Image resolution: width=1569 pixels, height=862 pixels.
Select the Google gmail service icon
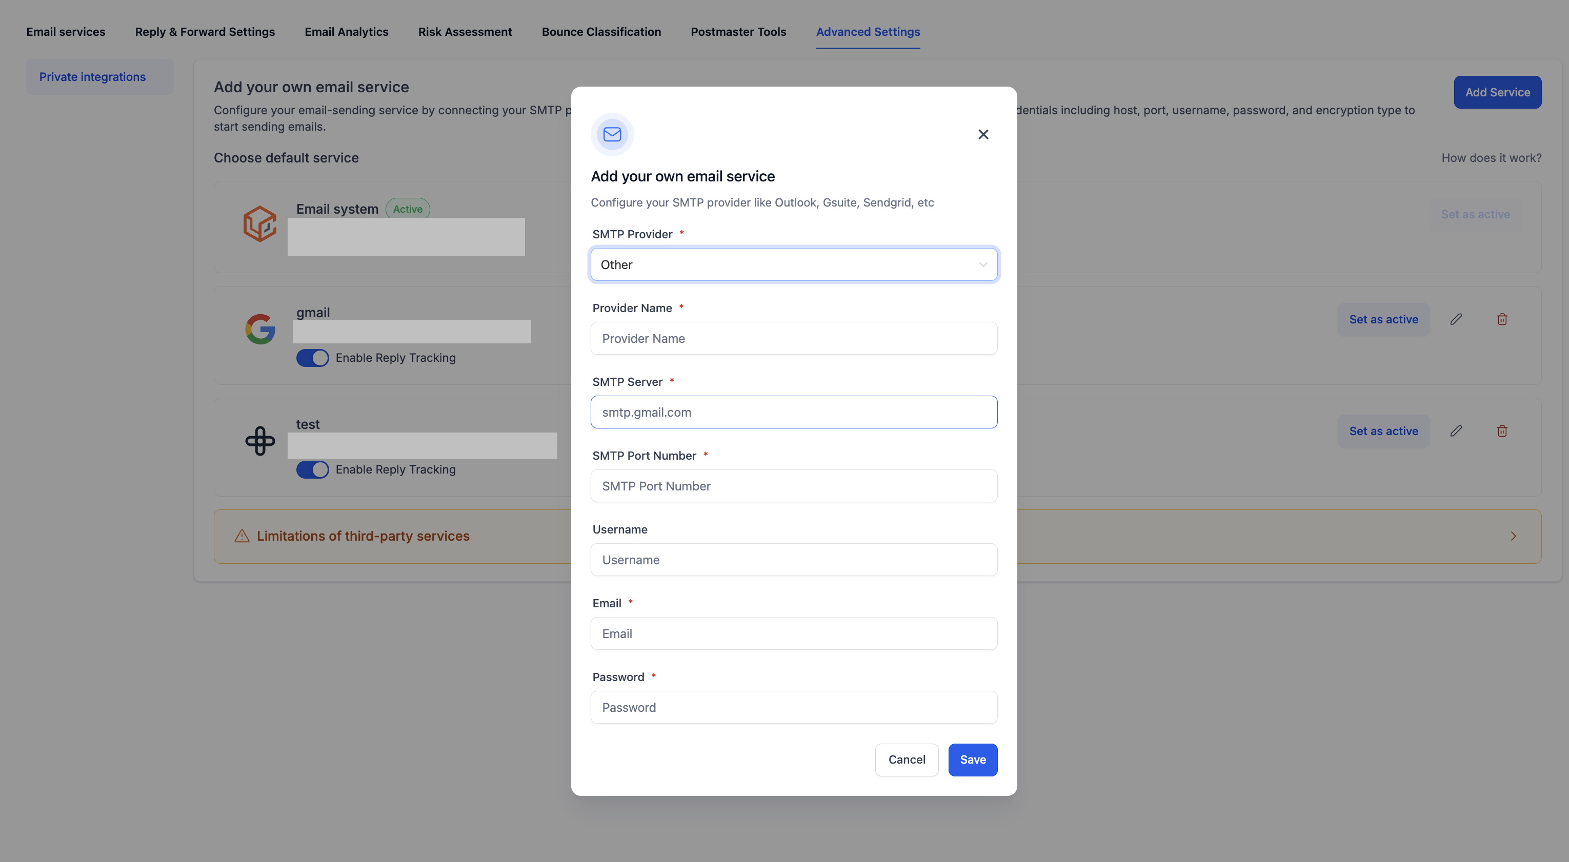[259, 329]
